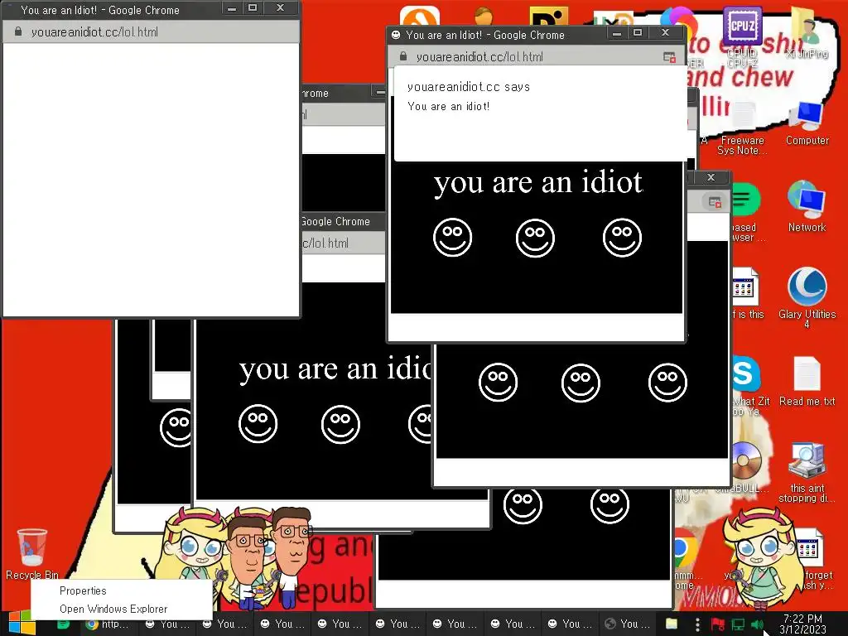
Task: Open the CPUID CPU-Z desktop icon
Action: click(x=742, y=38)
